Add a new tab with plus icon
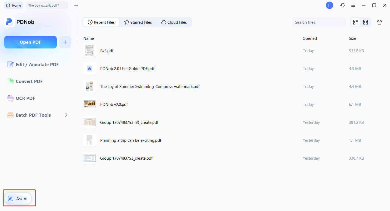The height and width of the screenshot is (211, 390). [x=76, y=5]
